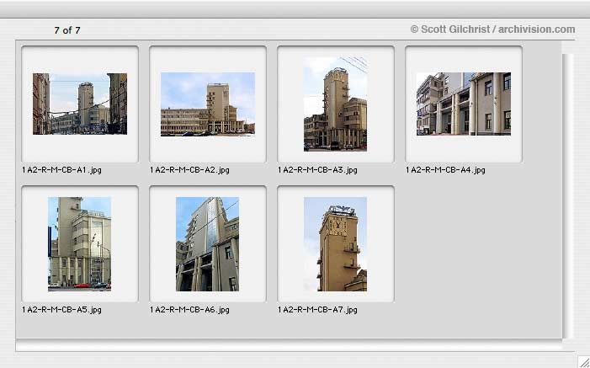This screenshot has width=590, height=368.
Task: Select the clock tower thumbnail 1A2-R-M-CB-A7.jpg
Action: [x=335, y=244]
